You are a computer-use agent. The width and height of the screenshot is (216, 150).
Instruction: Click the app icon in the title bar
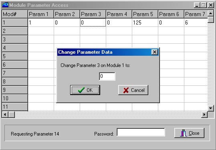tap(5, 5)
